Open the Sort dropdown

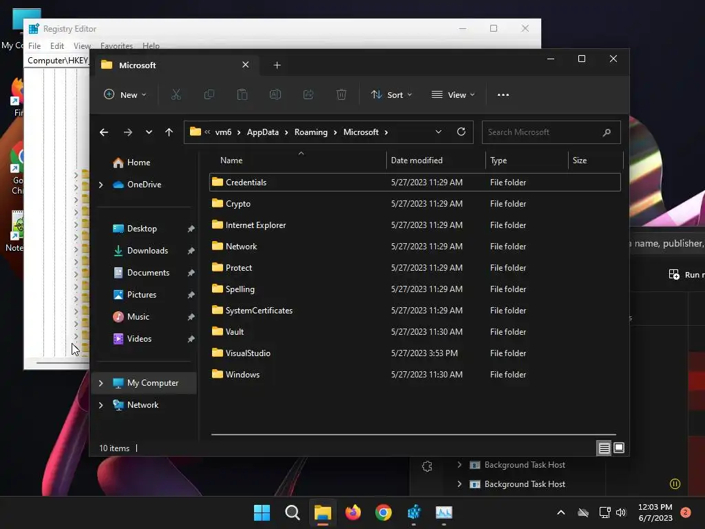pyautogui.click(x=391, y=95)
